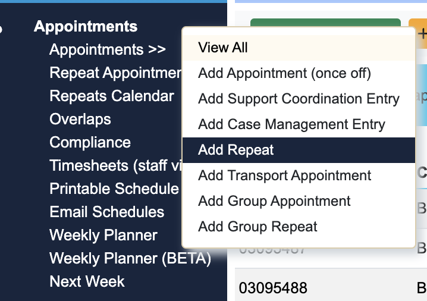The image size is (427, 301).
Task: Expand the Appointments >> submenu item
Action: [x=108, y=49]
